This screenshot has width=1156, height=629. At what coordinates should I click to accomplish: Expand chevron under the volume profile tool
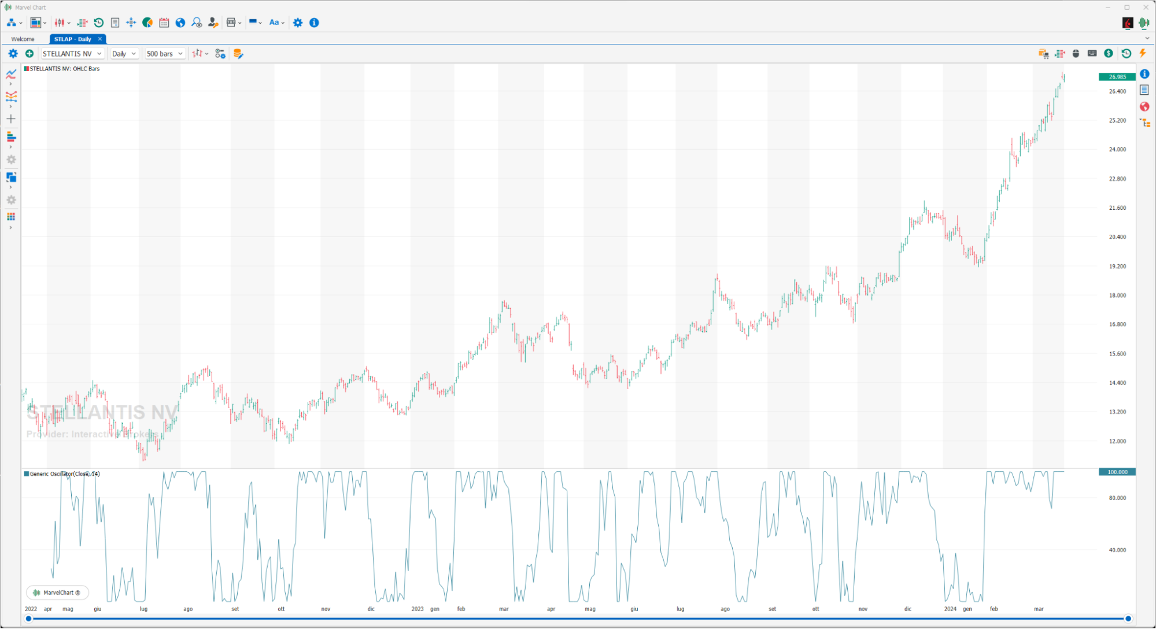click(10, 147)
